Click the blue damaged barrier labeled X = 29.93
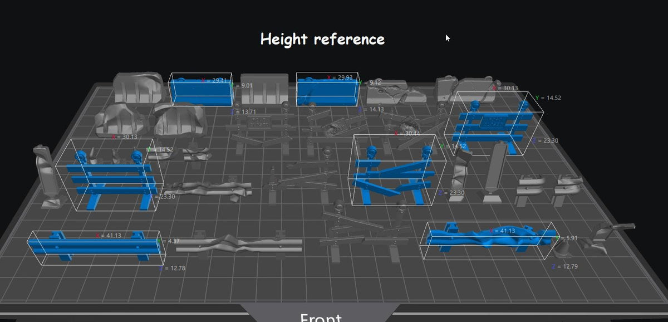Screen dimensions: 668x322 326,91
